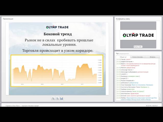This screenshot has height=122, width=163.
Task: Click the Olymp Trade video feed thumbnail
Action: pos(138,35)
